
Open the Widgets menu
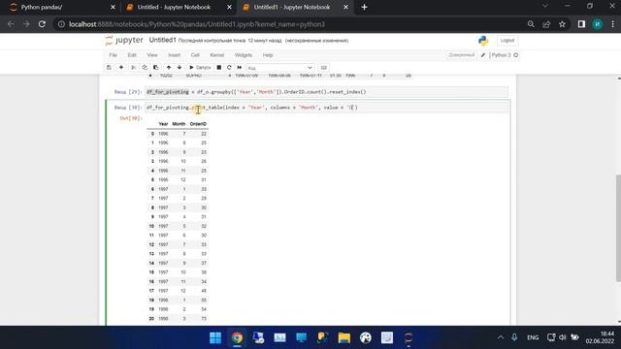(244, 55)
